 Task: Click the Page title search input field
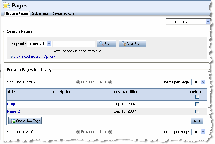[x=74, y=44]
